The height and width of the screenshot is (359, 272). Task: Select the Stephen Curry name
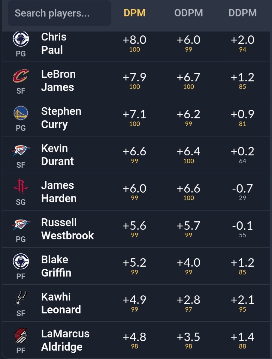coord(61,118)
